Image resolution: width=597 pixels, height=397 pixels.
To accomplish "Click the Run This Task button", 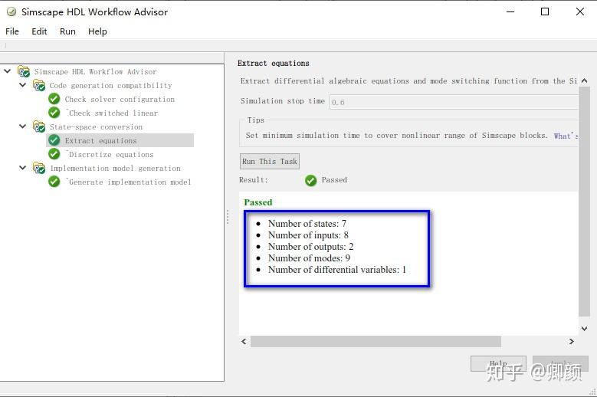I will (x=270, y=161).
